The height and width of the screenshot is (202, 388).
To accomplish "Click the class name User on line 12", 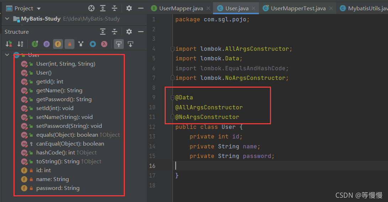I will (x=228, y=127).
